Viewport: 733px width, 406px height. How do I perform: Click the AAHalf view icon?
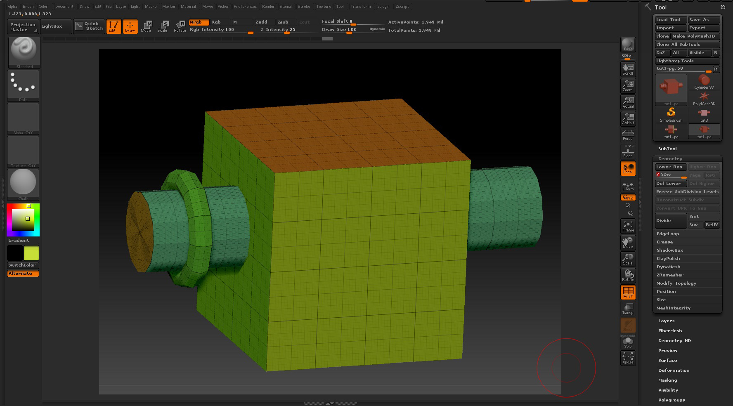(628, 118)
